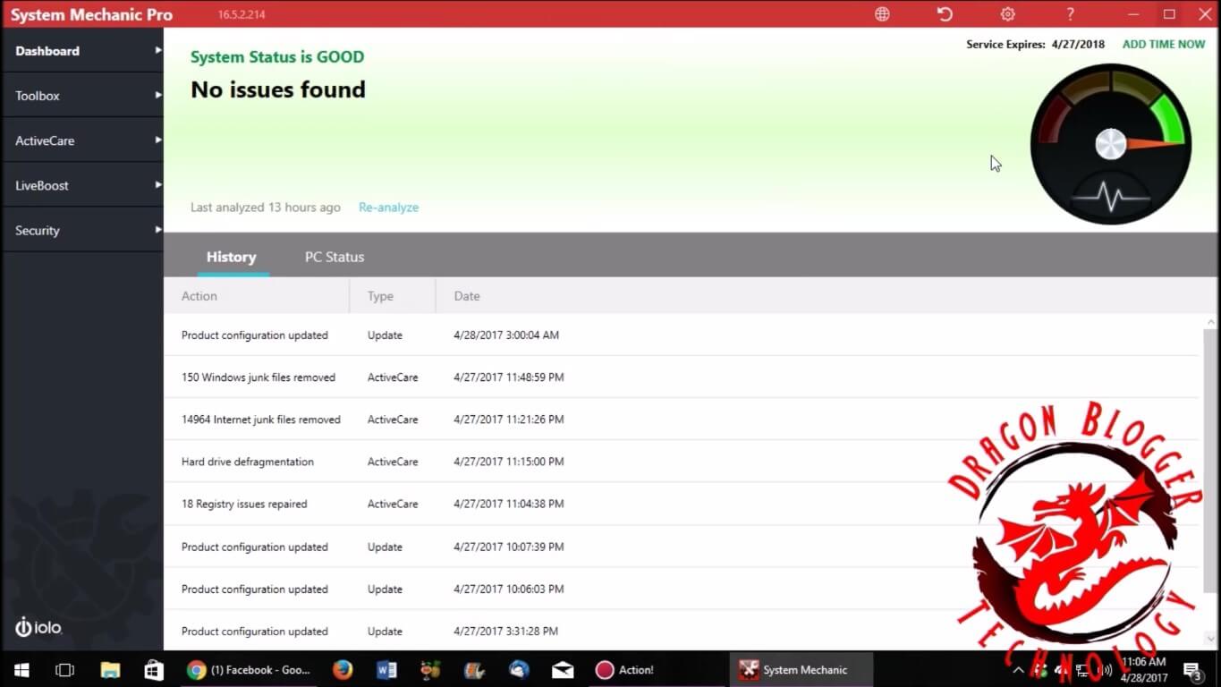Expand the LiveBoost sidebar menu
Screen dimensions: 1221x687
point(82,185)
